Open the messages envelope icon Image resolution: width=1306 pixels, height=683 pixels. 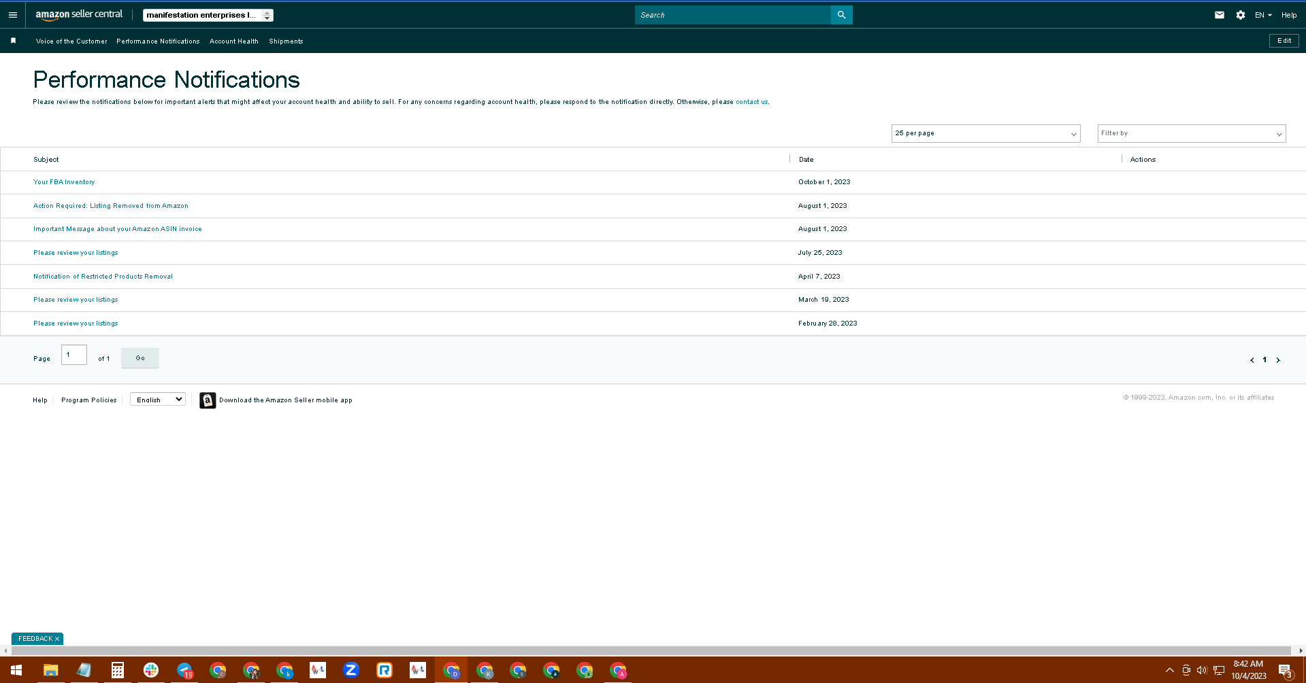(x=1220, y=15)
